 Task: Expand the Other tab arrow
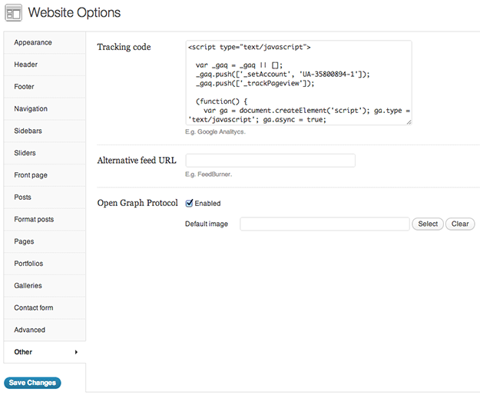click(x=76, y=352)
